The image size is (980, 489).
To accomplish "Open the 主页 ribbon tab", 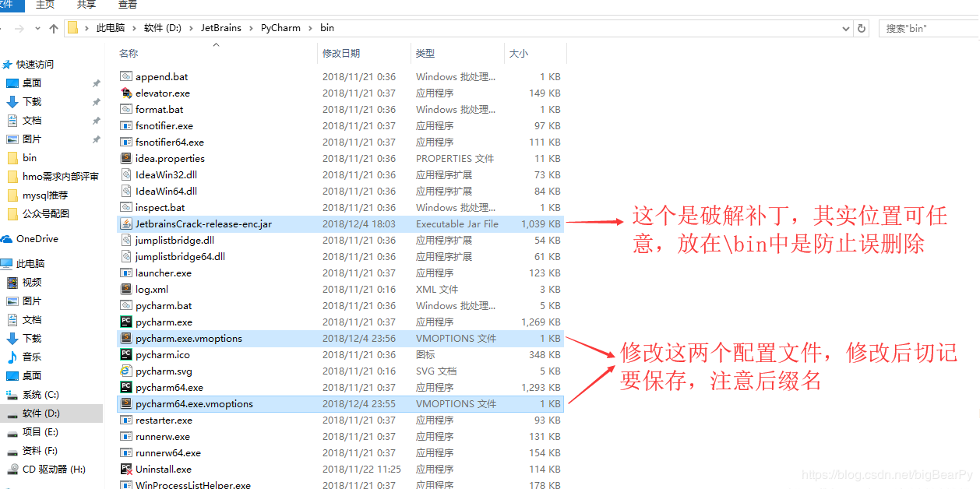I will click(45, 5).
